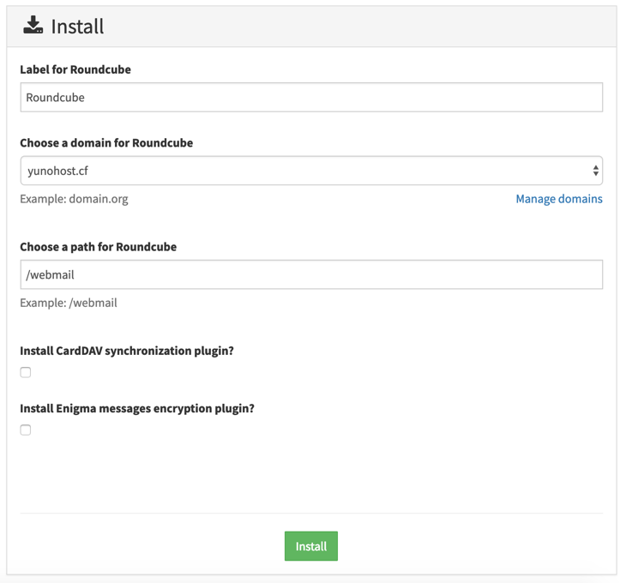
Task: Click the 'Choose a path for Roundcube' label
Action: tap(98, 247)
